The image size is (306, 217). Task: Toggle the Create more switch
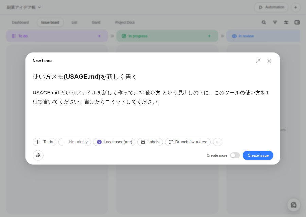[235, 155]
